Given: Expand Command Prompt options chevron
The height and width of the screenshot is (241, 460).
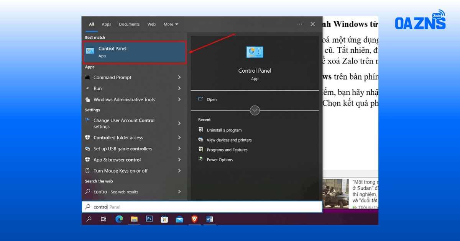Looking at the screenshot, I should (x=179, y=77).
